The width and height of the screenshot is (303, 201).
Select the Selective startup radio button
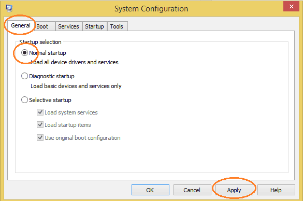pos(24,100)
